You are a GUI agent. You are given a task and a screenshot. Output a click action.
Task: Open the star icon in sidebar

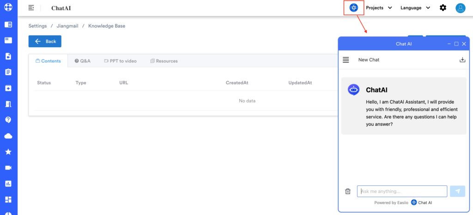coord(8,152)
